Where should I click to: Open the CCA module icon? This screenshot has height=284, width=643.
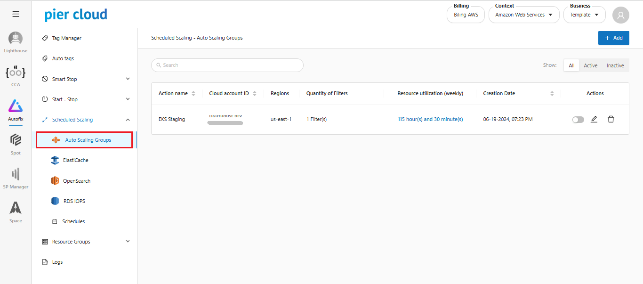(x=16, y=73)
